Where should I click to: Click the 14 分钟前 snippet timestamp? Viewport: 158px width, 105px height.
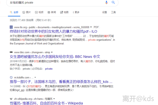pyautogui.click(x=15, y=86)
